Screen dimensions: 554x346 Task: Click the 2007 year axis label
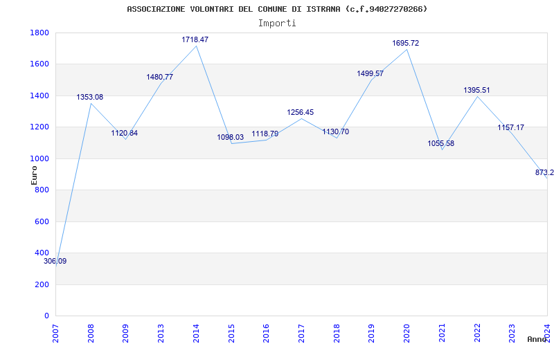pyautogui.click(x=56, y=331)
